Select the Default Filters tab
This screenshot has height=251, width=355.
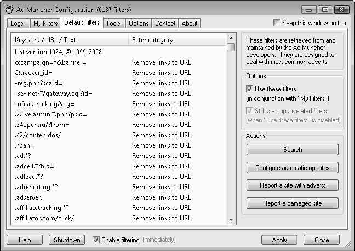[82, 22]
